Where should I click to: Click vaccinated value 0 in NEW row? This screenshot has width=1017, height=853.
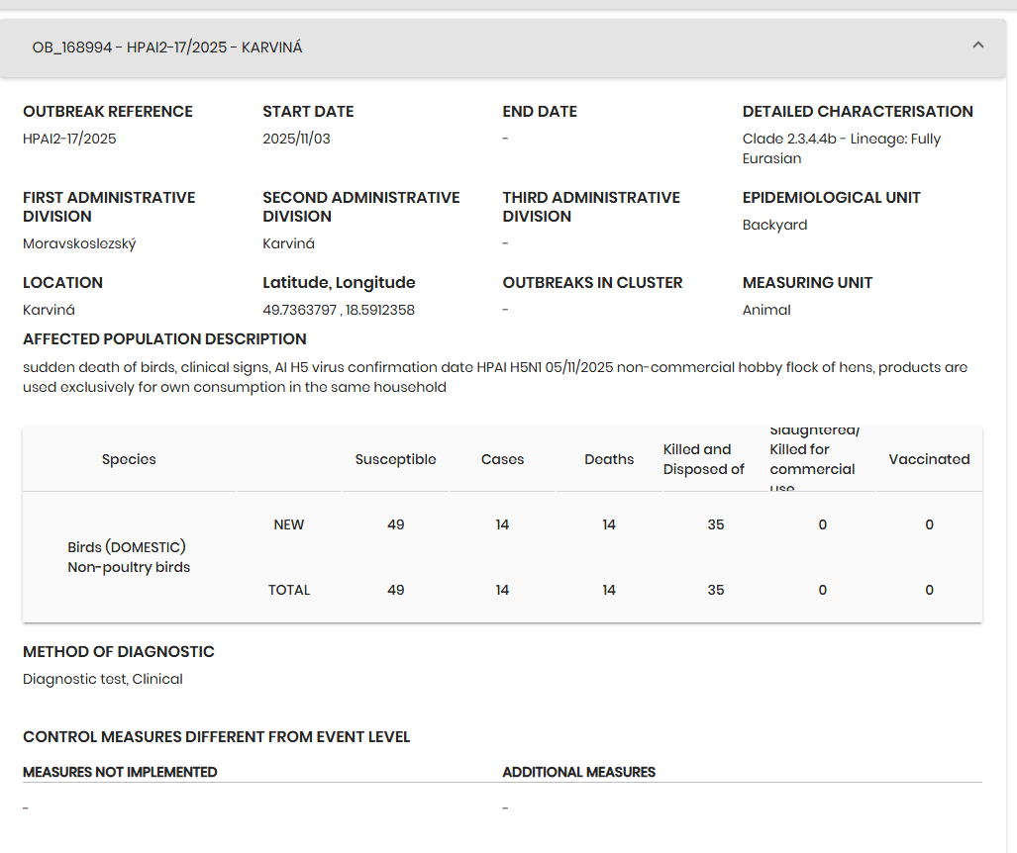pos(930,525)
